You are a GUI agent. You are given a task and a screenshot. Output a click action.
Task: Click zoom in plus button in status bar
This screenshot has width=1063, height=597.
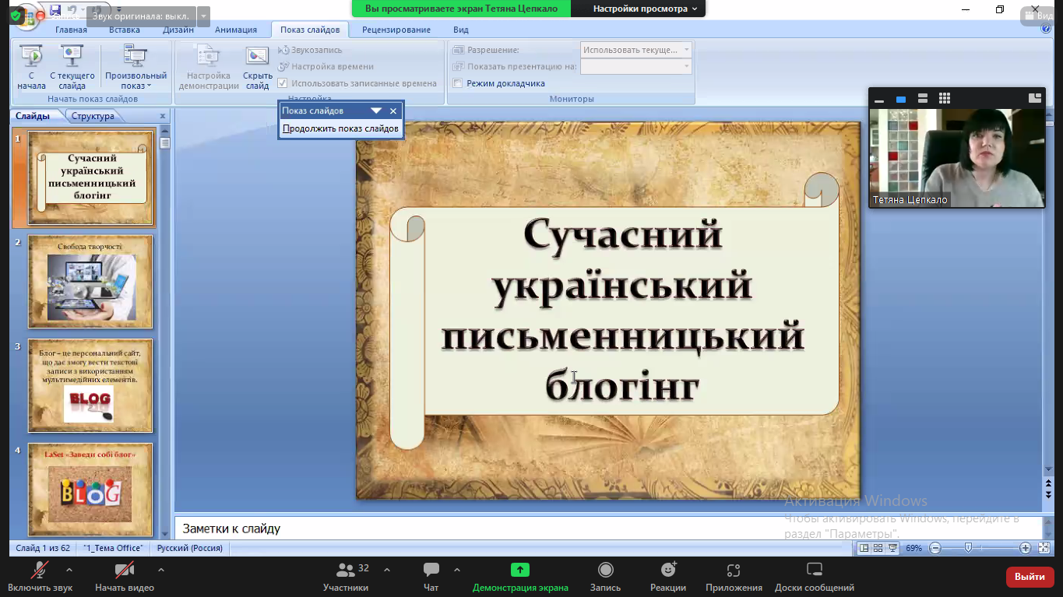pos(1026,548)
